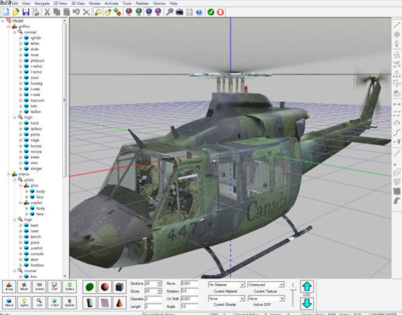Click the Open folder toolbar icon
Screen dimensions: 402x315
pos(16,12)
